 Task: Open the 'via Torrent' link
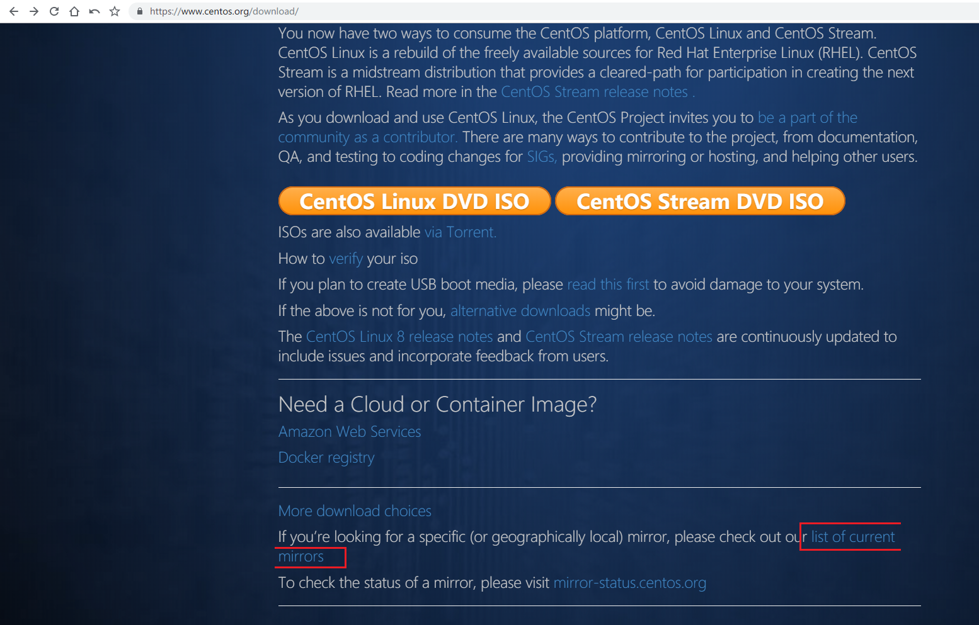pos(461,232)
